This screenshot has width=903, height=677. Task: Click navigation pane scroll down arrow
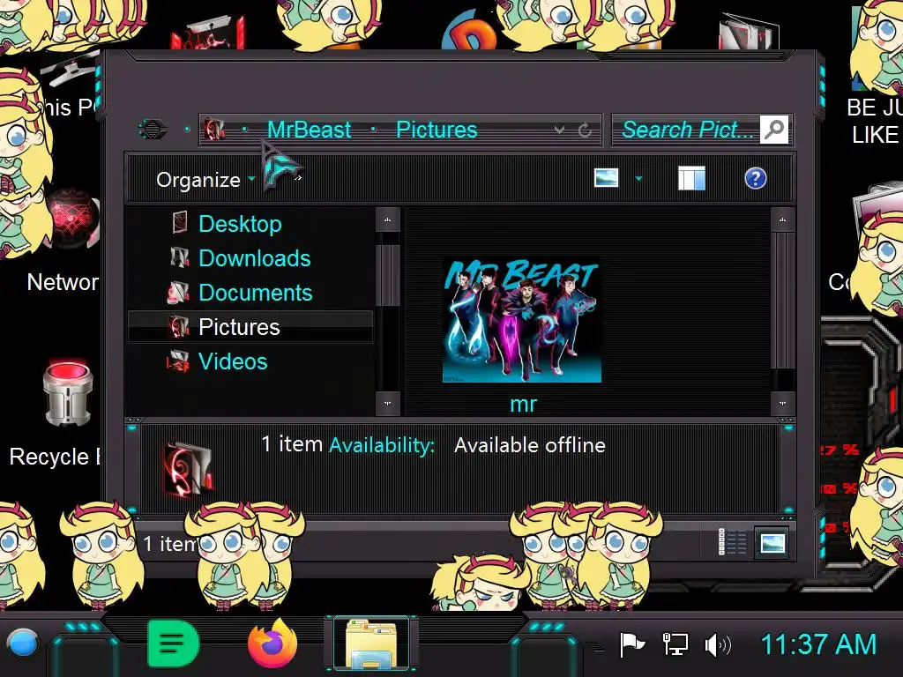[x=388, y=403]
